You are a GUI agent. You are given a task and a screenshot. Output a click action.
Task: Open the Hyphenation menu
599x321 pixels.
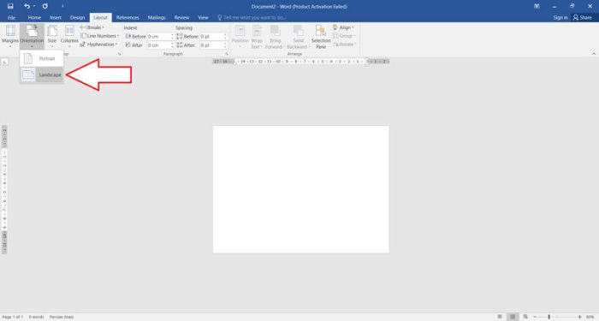(x=98, y=45)
